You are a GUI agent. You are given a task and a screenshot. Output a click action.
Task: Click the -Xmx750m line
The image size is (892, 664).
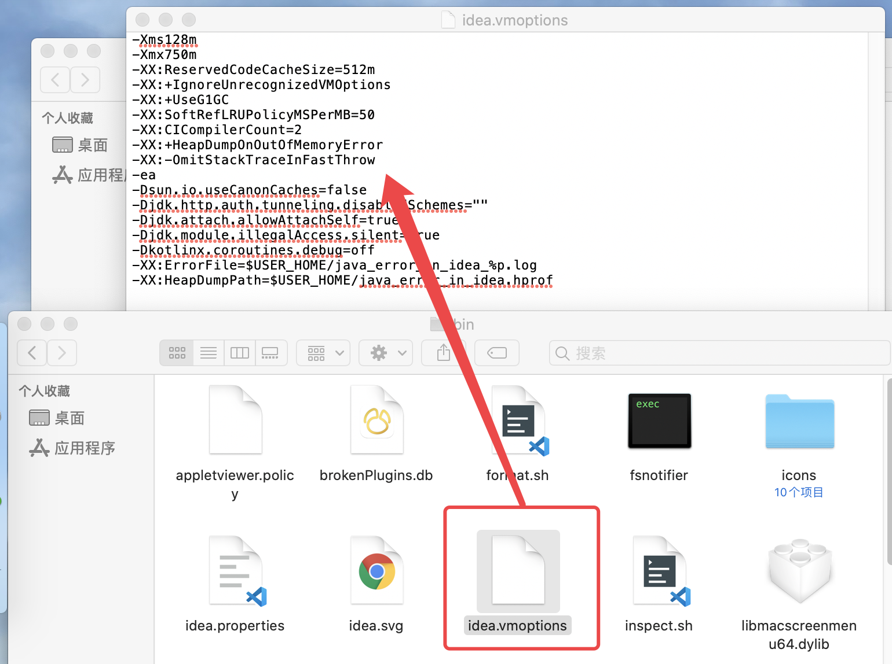(164, 54)
